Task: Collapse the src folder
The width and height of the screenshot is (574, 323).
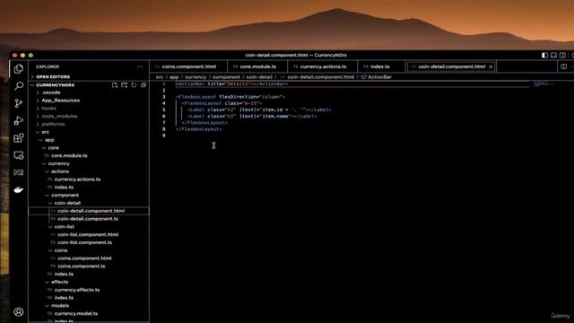Action: coord(89,132)
